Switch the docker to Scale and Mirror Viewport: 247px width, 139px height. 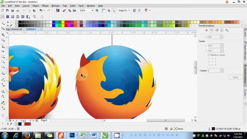[x=217, y=30]
